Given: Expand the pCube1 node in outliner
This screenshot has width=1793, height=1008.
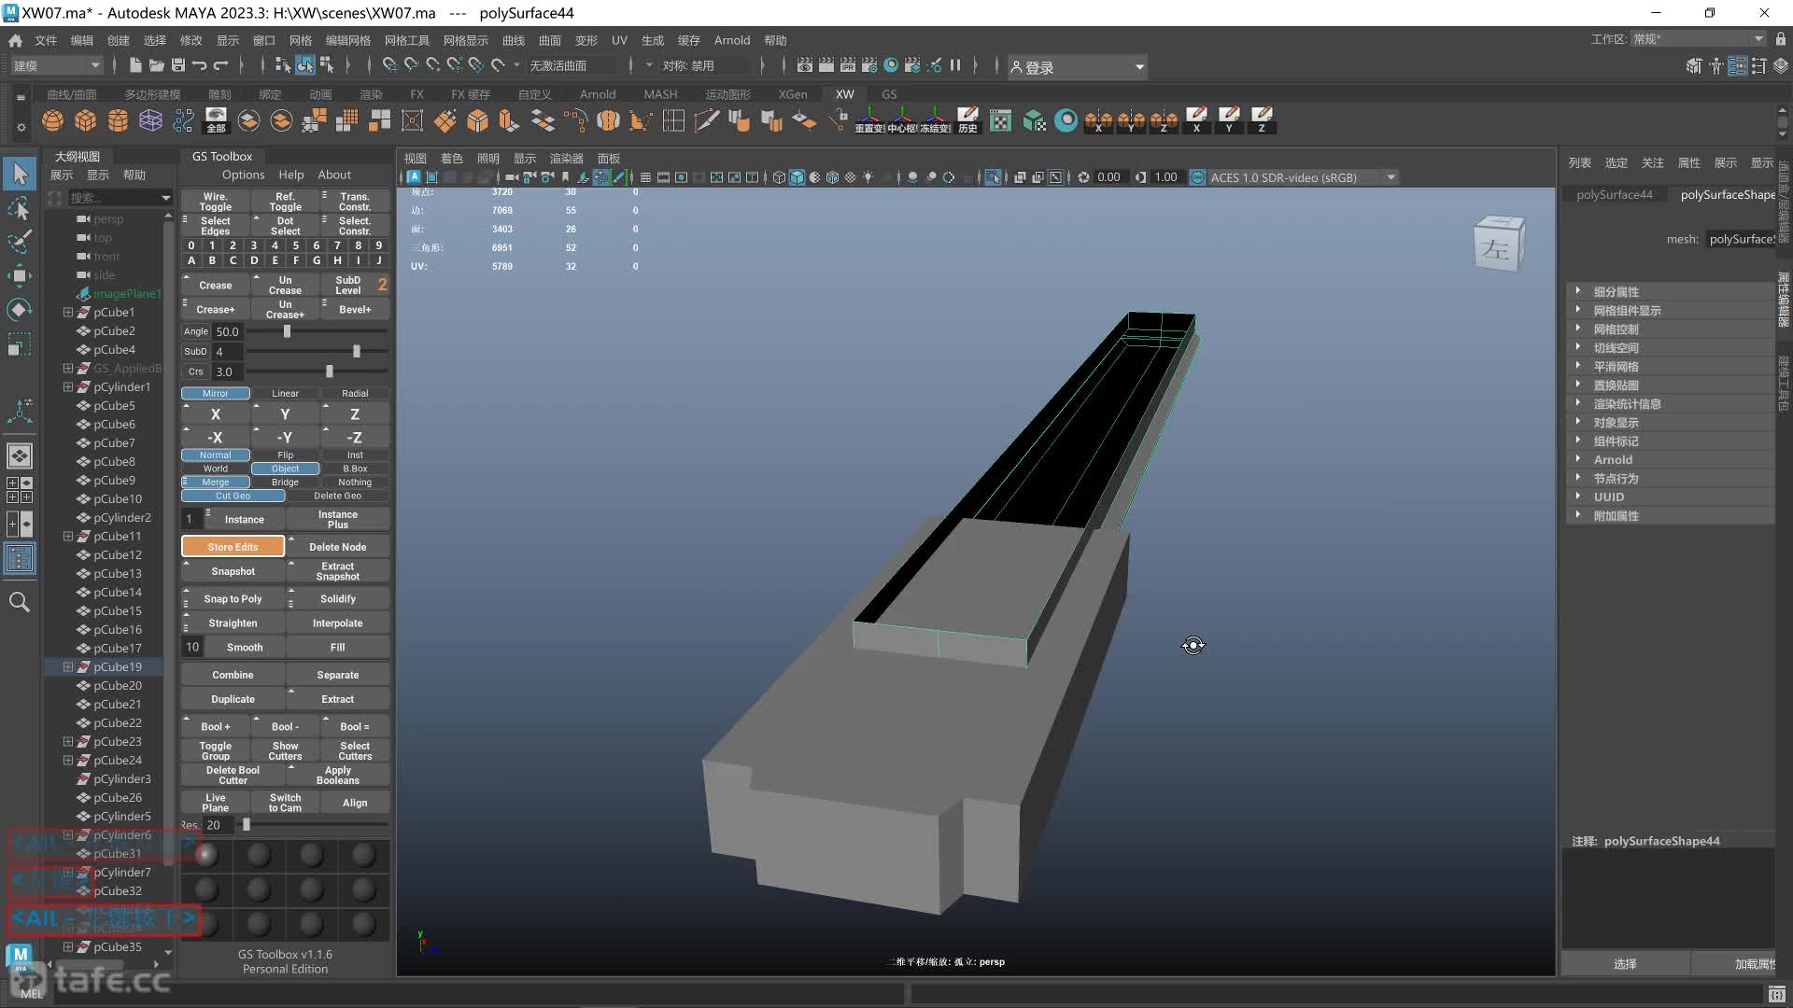Looking at the screenshot, I should pyautogui.click(x=67, y=312).
